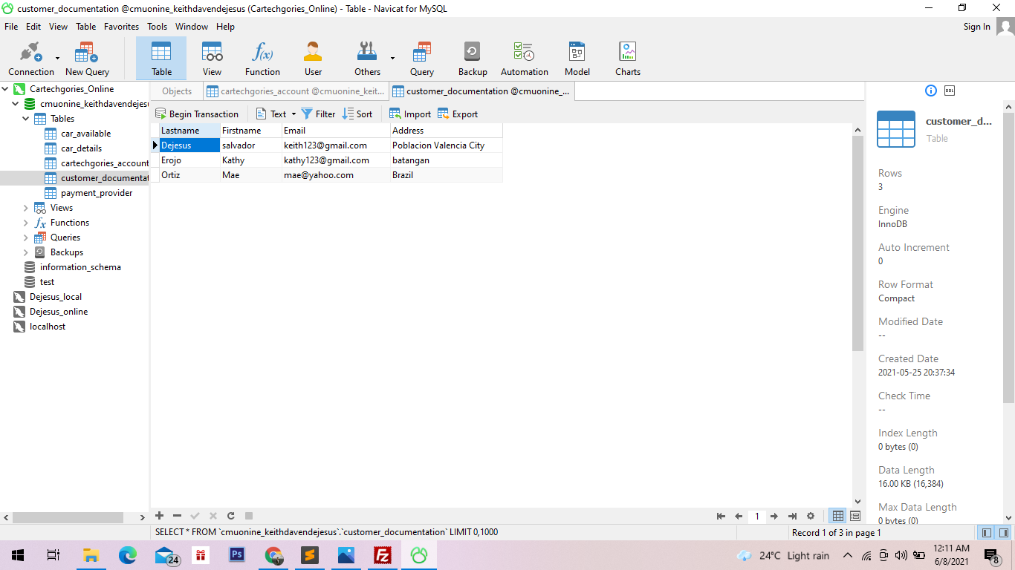Open the Favorites menu
Image resolution: width=1015 pixels, height=570 pixels.
tap(121, 27)
